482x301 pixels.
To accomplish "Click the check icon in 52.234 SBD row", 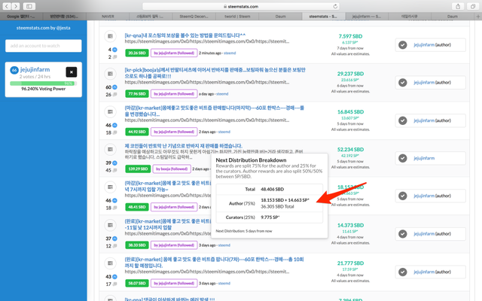I will click(403, 158).
